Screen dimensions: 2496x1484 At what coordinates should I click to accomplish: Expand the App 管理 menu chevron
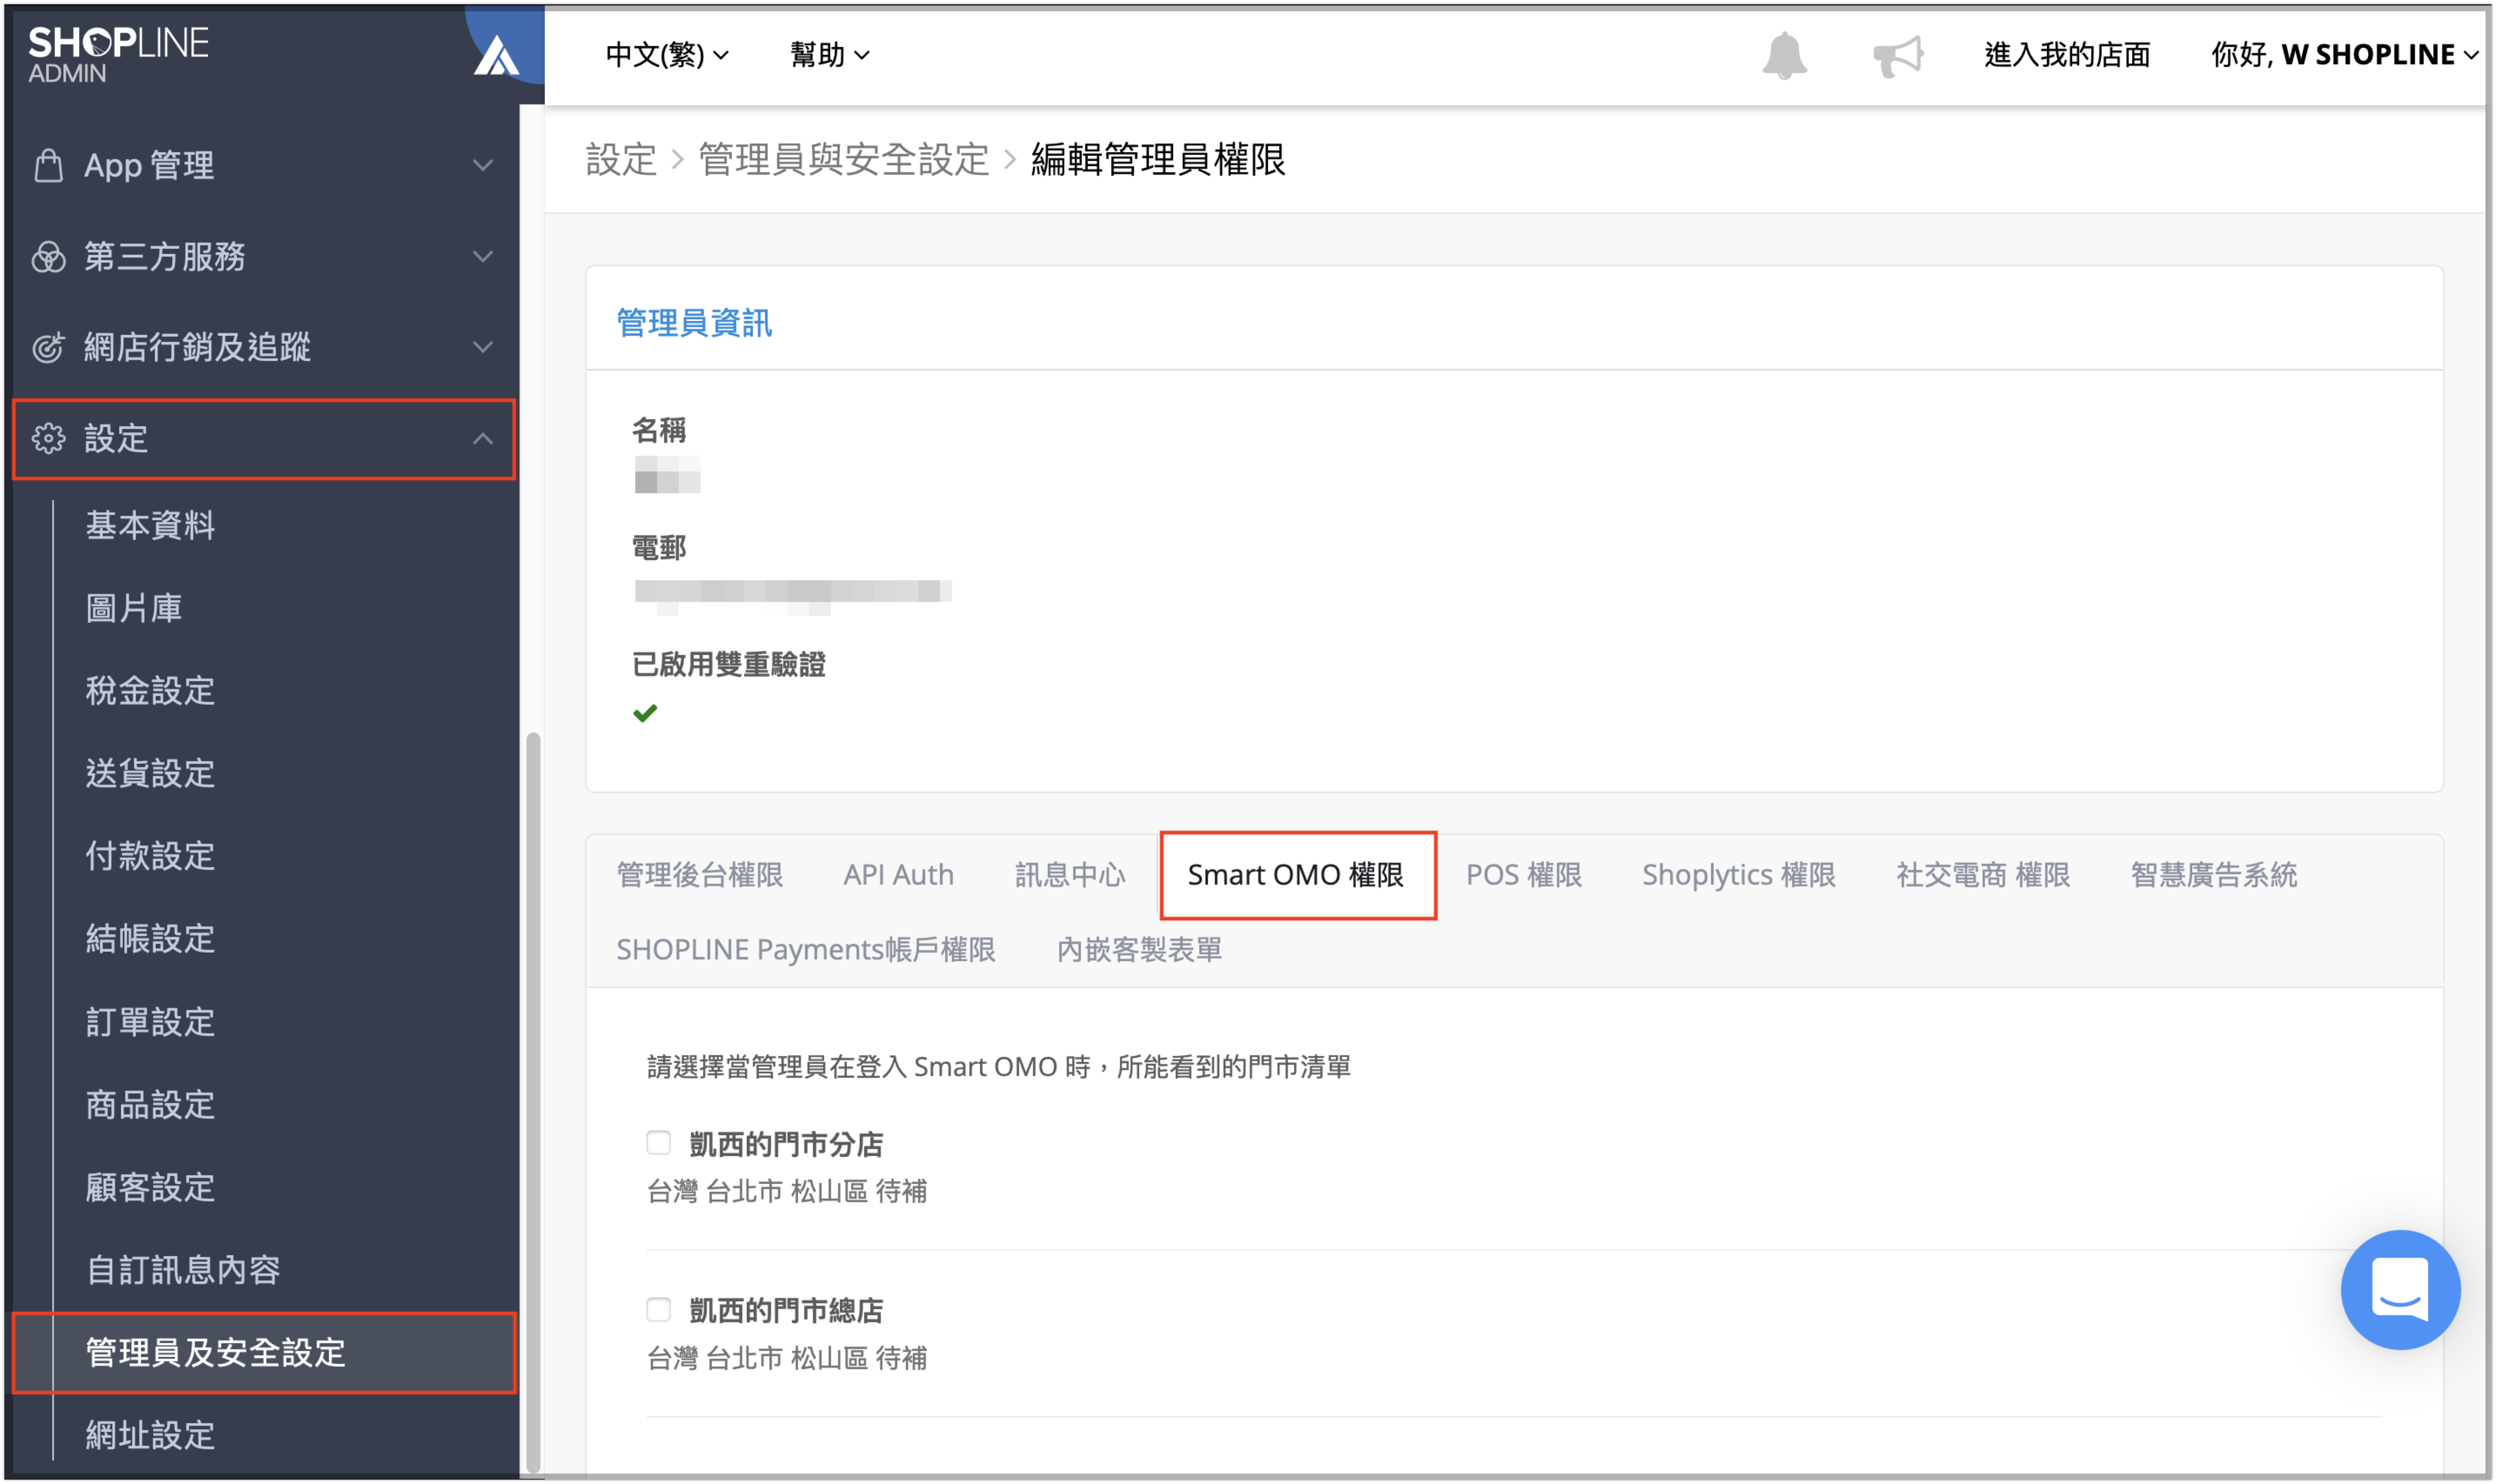click(483, 165)
